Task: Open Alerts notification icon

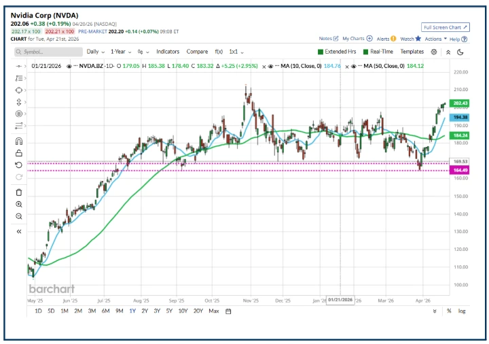Action: click(393, 38)
